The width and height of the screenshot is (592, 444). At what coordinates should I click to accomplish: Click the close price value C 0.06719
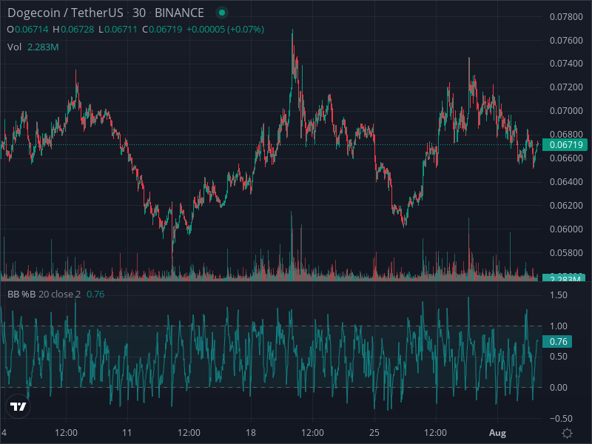click(162, 30)
